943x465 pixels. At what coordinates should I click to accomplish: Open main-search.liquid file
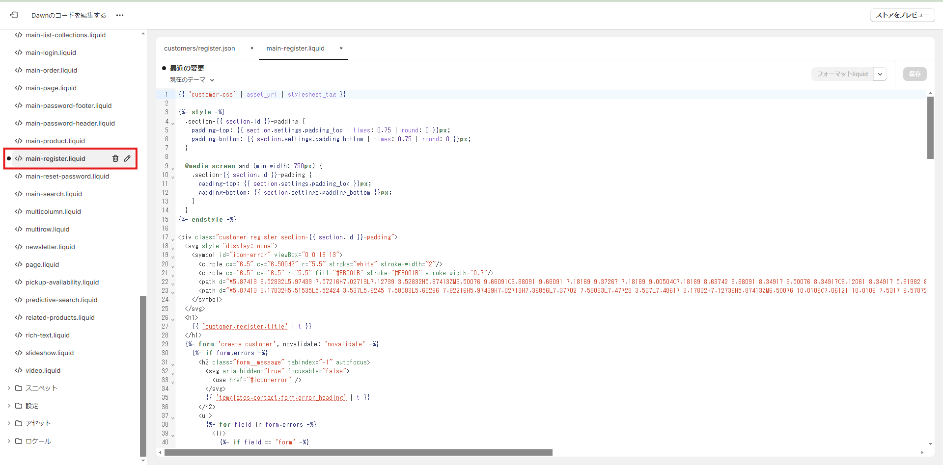[54, 194]
